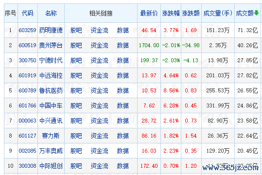262x175 pixels.
Task: Click the green sort arrow beside 成交额
Action: click(257, 13)
